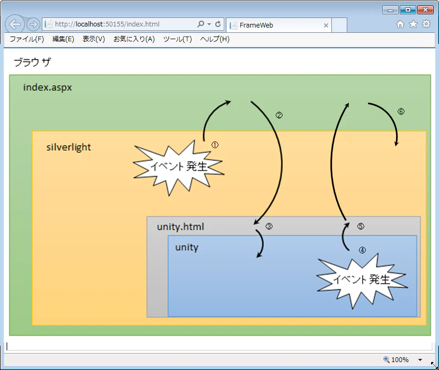Image resolution: width=439 pixels, height=370 pixels.
Task: Click the search magnifier icon in address bar
Action: click(201, 24)
